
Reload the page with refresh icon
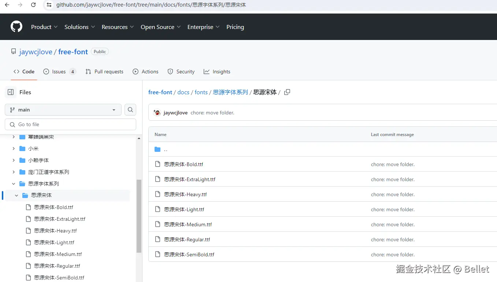click(x=33, y=5)
